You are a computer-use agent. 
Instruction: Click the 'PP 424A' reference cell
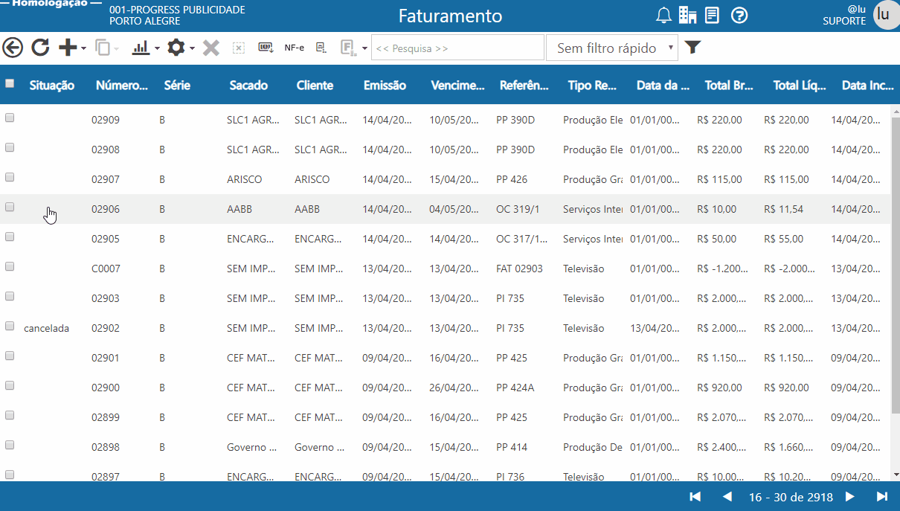pos(515,388)
